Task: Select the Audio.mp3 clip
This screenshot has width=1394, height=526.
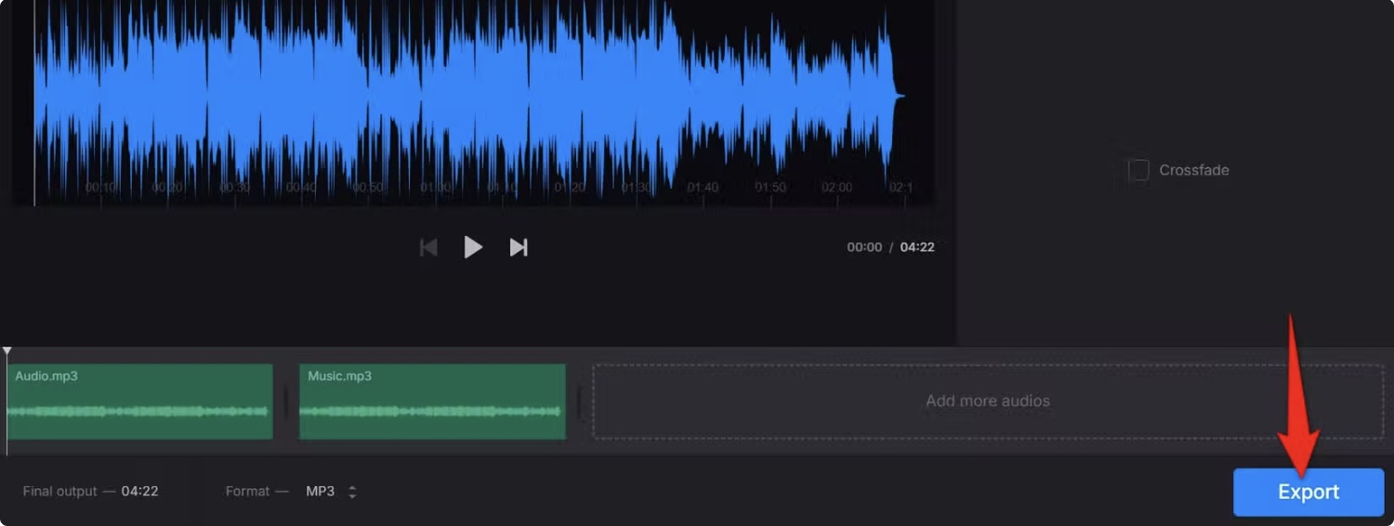Action: coord(139,401)
